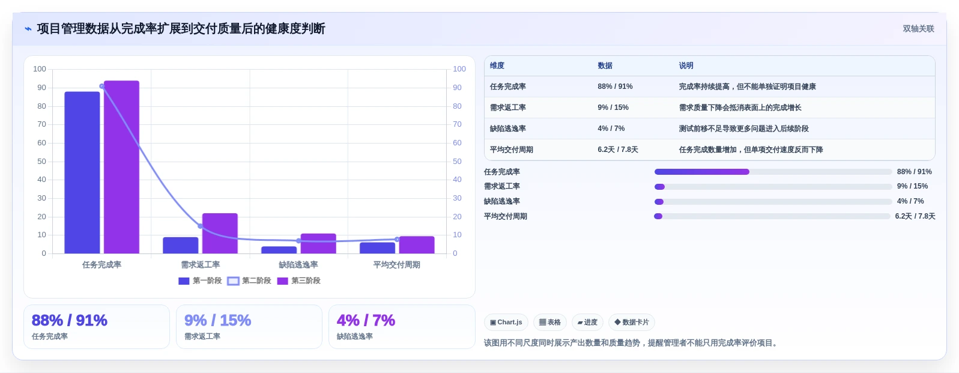Click the 需求返工率 progress bar
This screenshot has width=959, height=373.
(x=773, y=187)
